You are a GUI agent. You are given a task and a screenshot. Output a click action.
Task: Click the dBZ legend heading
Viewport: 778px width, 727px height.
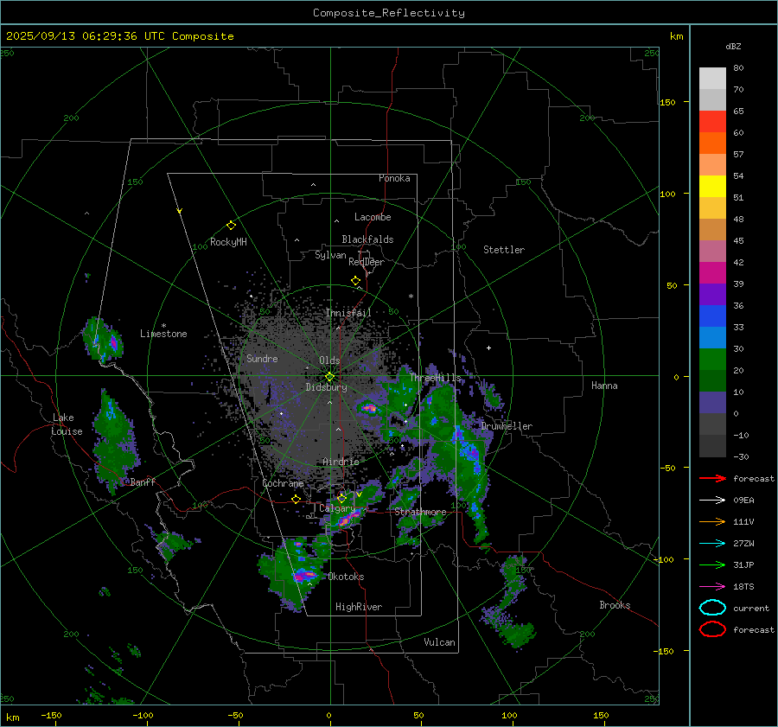733,47
